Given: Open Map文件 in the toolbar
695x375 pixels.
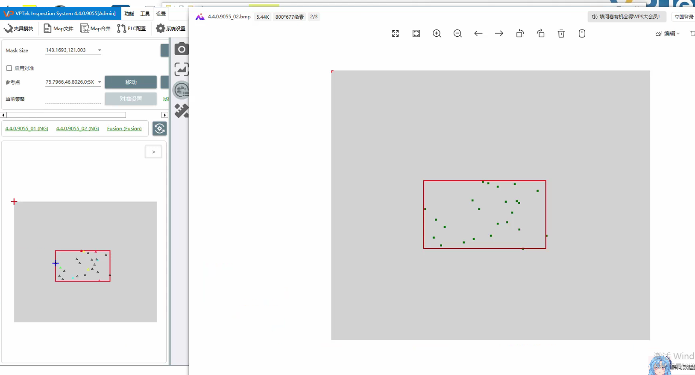Looking at the screenshot, I should [59, 29].
